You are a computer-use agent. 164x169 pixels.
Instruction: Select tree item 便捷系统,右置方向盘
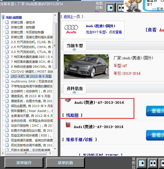(32, 101)
